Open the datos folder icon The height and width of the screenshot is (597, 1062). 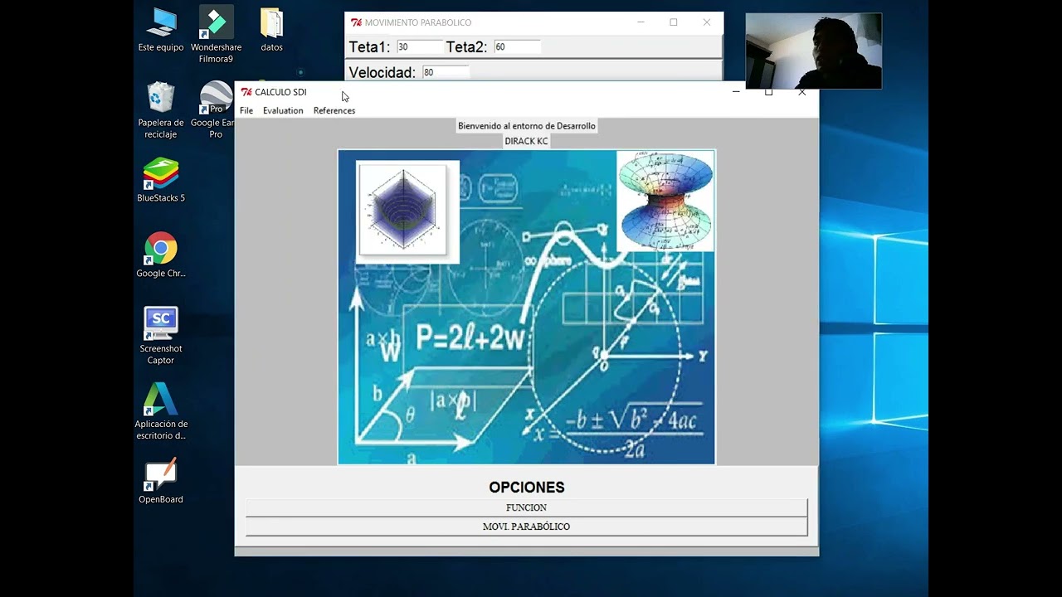click(x=271, y=30)
